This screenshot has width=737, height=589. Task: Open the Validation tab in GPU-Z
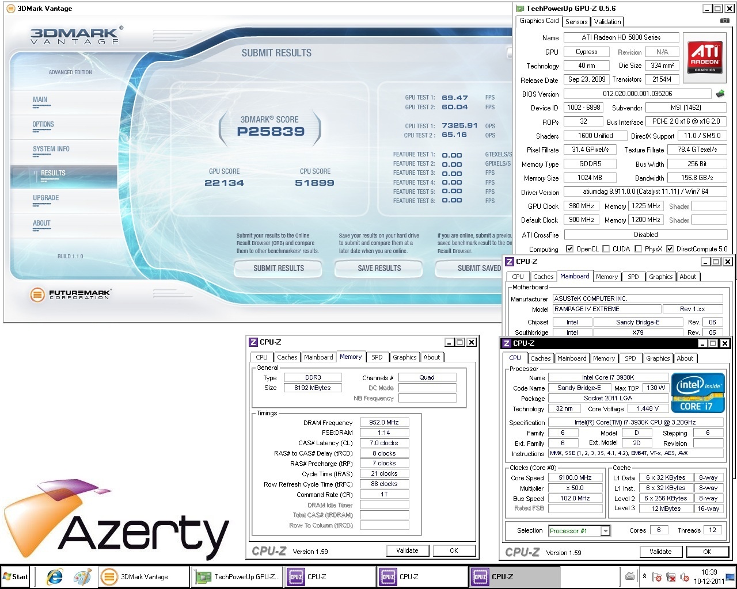pos(607,22)
